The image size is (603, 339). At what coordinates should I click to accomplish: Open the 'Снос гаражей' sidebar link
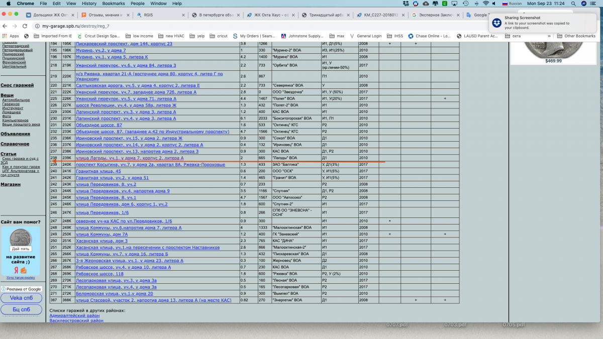click(x=17, y=85)
